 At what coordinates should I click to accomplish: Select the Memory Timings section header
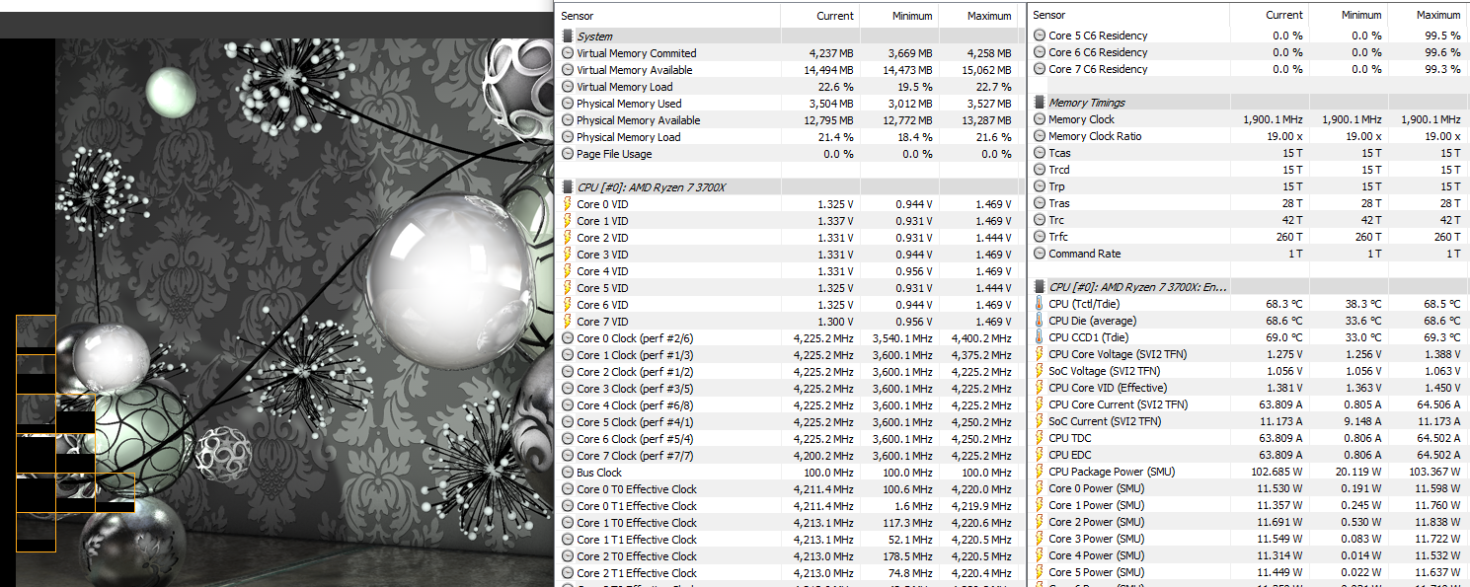point(1249,103)
